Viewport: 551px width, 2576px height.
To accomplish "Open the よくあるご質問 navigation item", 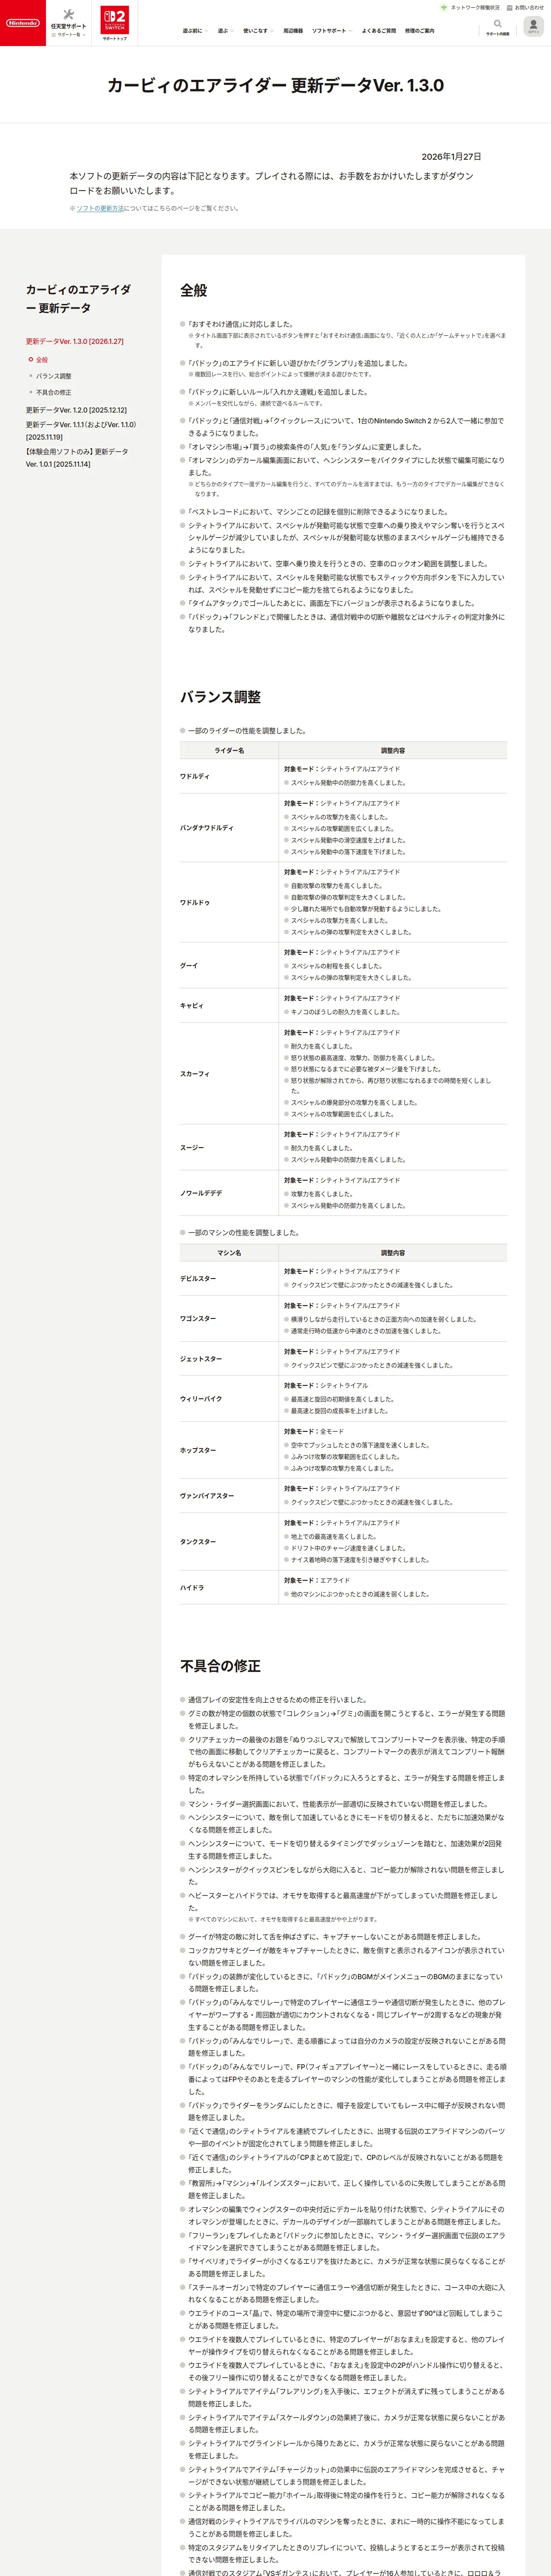I will 378,31.
